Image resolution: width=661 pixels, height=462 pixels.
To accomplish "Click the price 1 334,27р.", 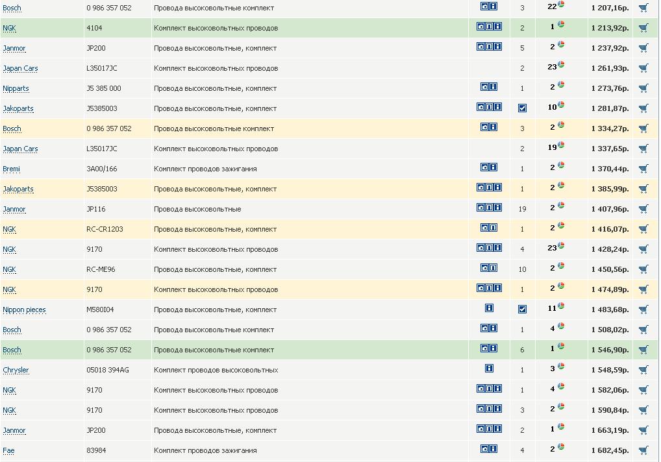I will [x=610, y=128].
